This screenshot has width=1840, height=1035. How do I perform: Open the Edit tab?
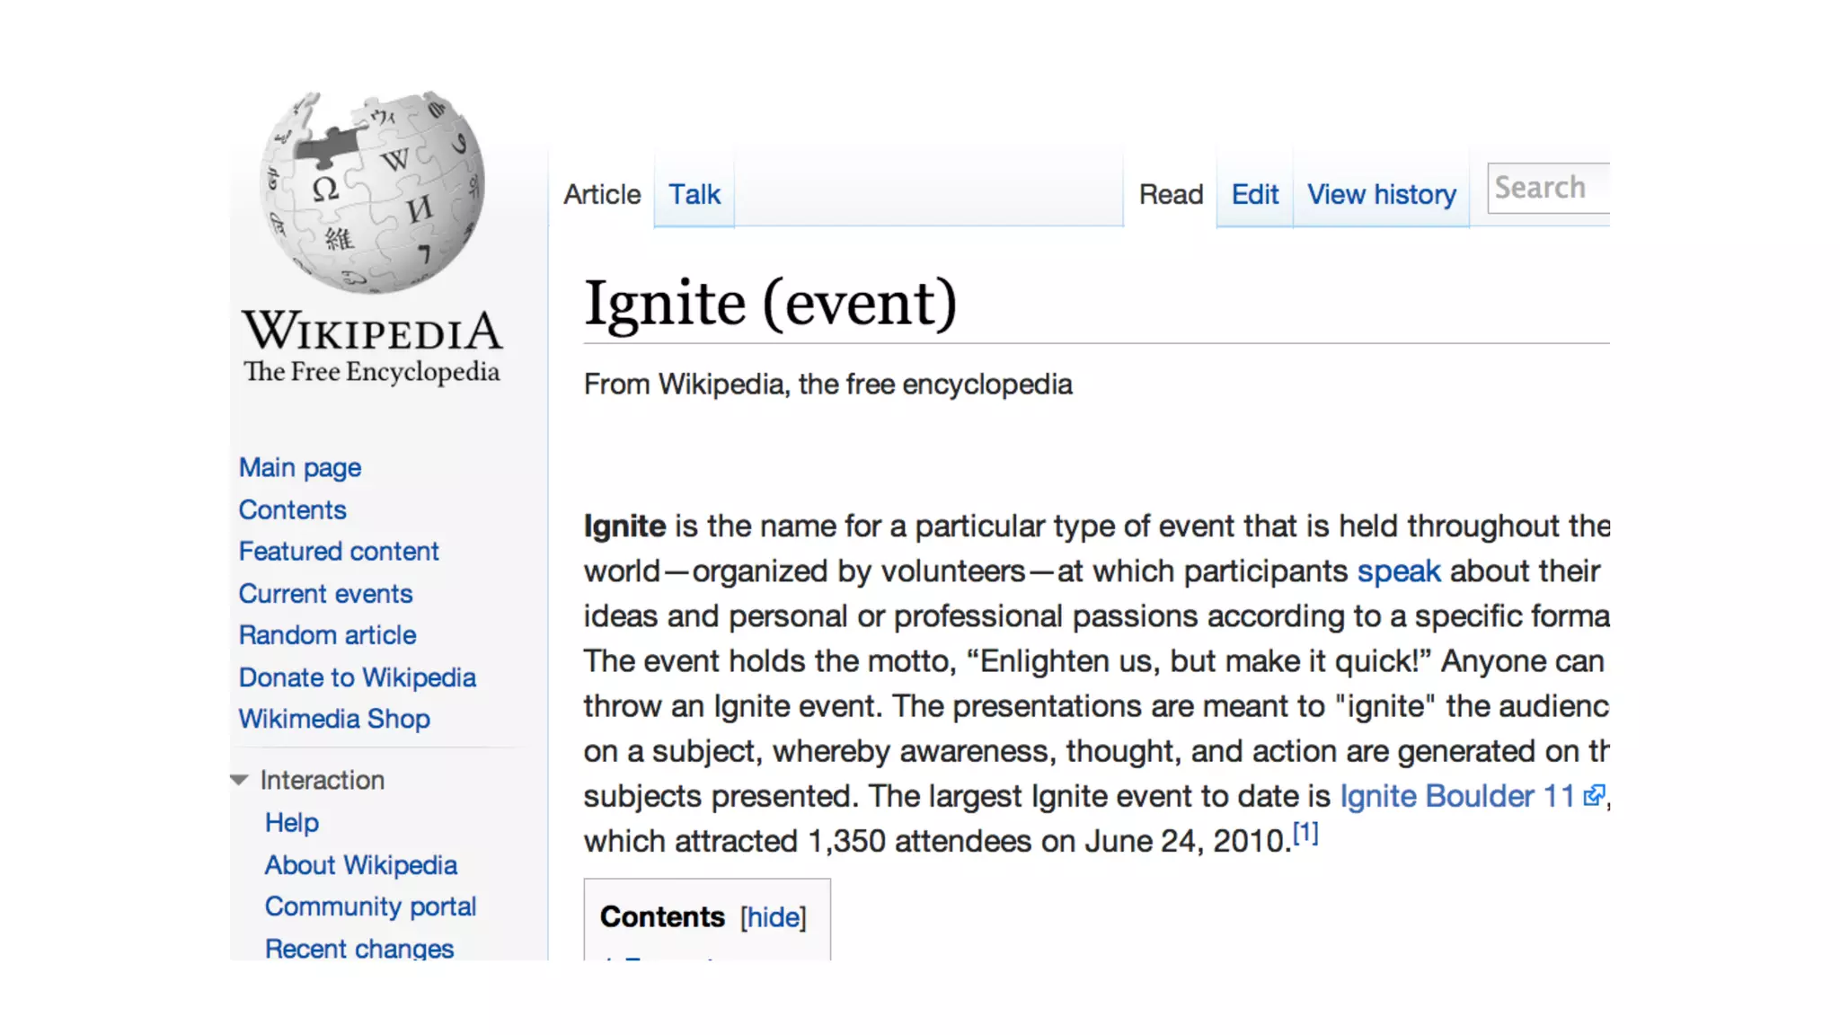click(x=1254, y=194)
